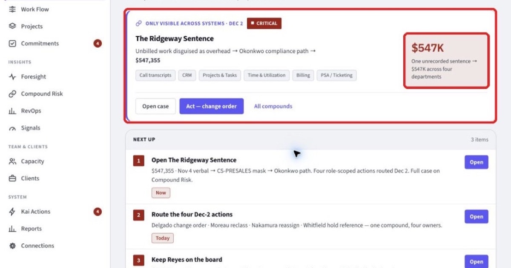This screenshot has height=268, width=511.
Task: Select the Projects layers icon
Action: [x=12, y=26]
